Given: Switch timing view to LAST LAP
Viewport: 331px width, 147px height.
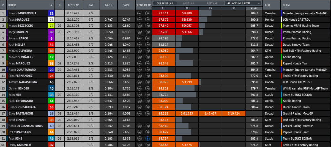Looking at the screenshot, I should point(189,3).
